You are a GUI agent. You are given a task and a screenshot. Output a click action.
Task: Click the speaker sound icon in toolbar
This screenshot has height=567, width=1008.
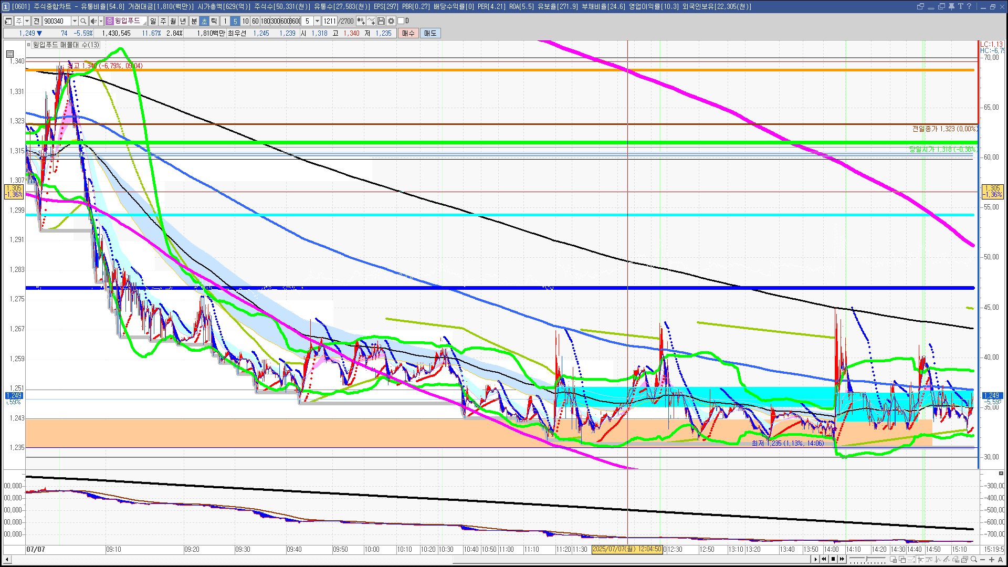(x=93, y=21)
